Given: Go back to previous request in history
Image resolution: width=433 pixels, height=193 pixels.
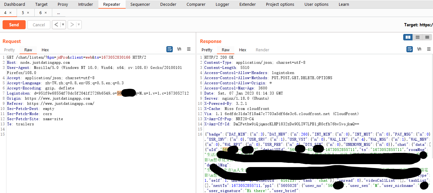Looking at the screenshot, I should click(56, 25).
